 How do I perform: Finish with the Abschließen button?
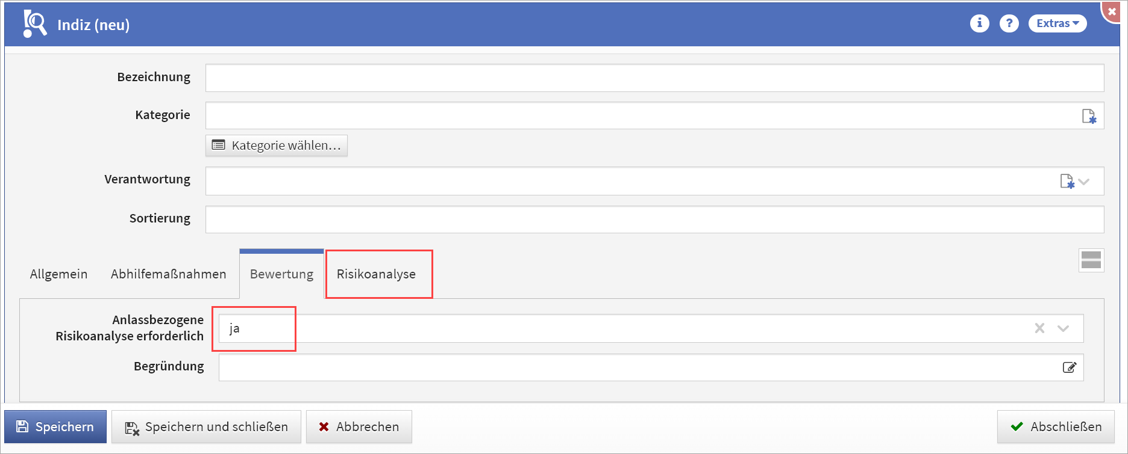pos(1056,427)
